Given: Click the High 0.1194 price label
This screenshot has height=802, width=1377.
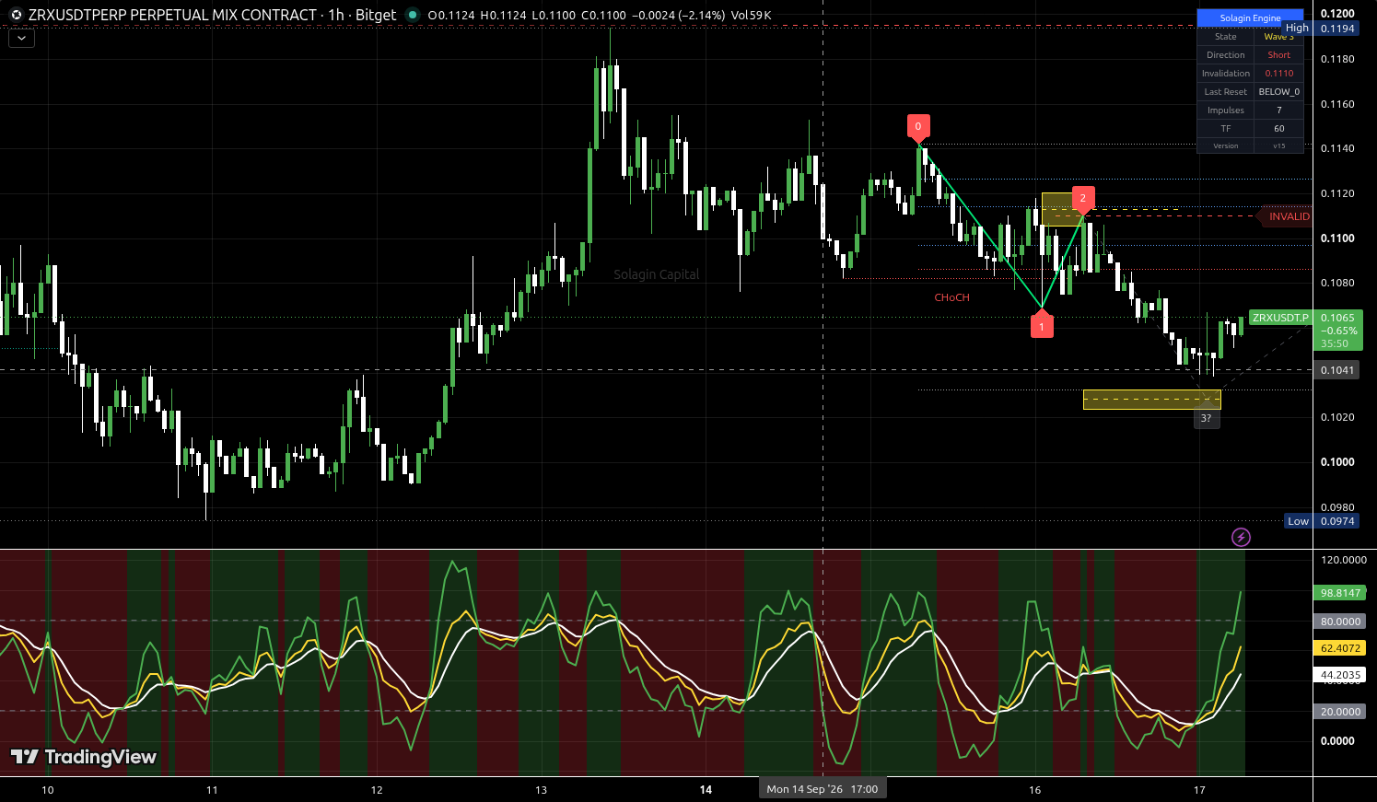Looking at the screenshot, I should pos(1321,29).
